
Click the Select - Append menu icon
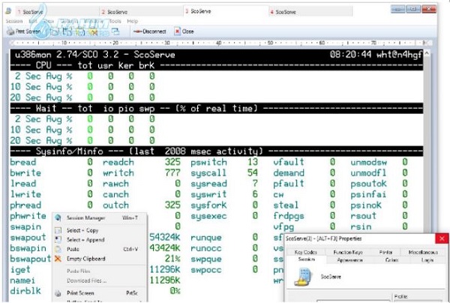coord(58,239)
